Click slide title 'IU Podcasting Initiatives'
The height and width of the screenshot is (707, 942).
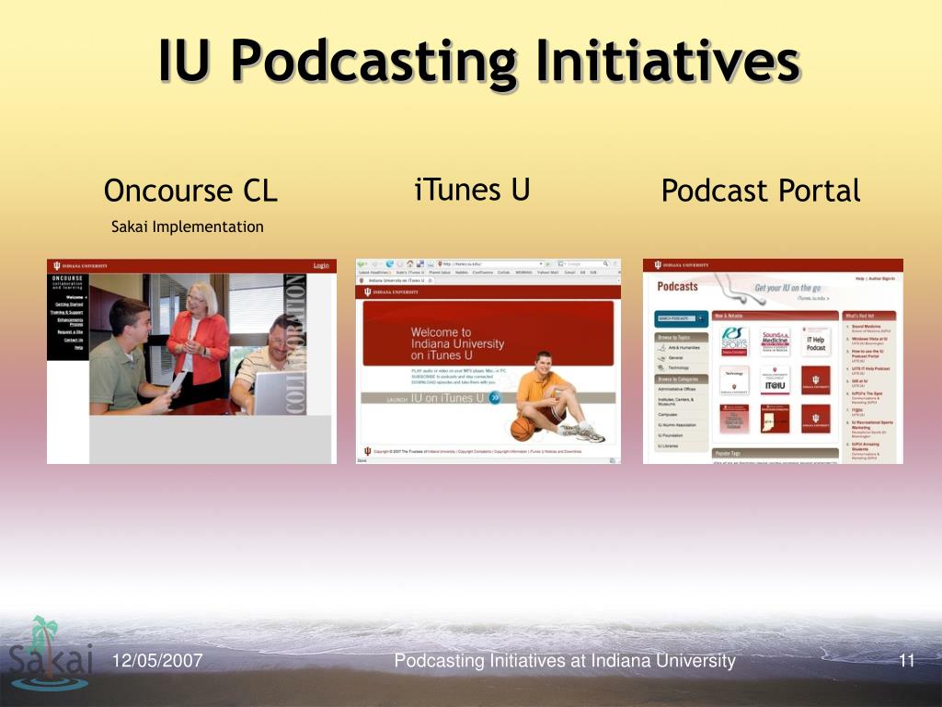478,62
